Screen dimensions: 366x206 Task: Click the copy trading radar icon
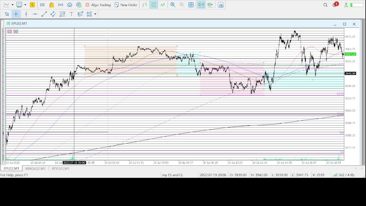[79, 5]
